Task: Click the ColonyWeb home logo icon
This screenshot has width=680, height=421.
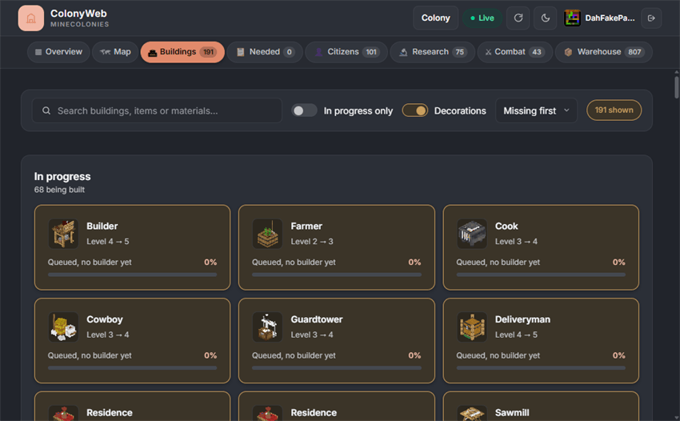Action: point(30,18)
